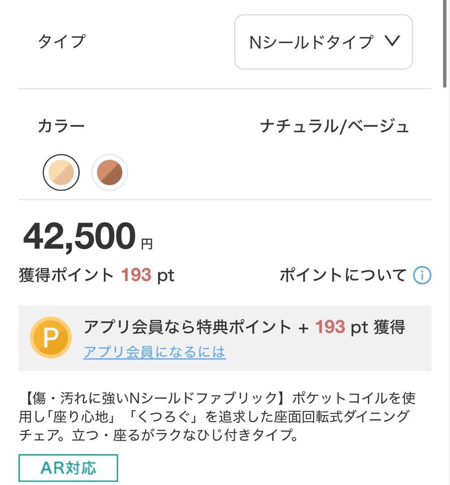Click the gold P coin icon
Screen dimensions: 450x485
point(50,338)
